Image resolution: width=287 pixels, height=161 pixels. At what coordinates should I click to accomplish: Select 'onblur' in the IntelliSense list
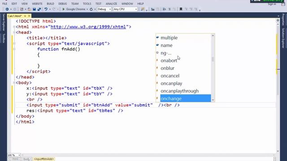[183, 68]
